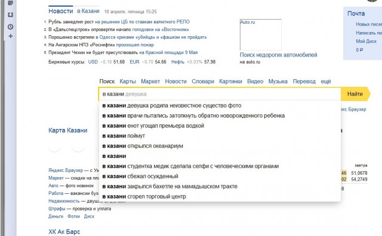Choose suggestion 'закрылся бахетле на мамадышском тракте'

[x=220, y=187]
